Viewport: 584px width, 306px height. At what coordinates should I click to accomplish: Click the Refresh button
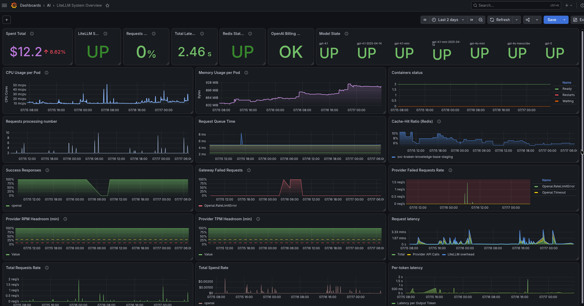click(500, 20)
